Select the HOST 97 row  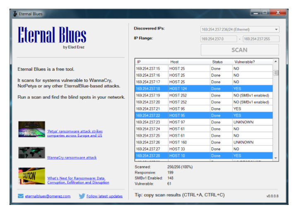click(204, 122)
